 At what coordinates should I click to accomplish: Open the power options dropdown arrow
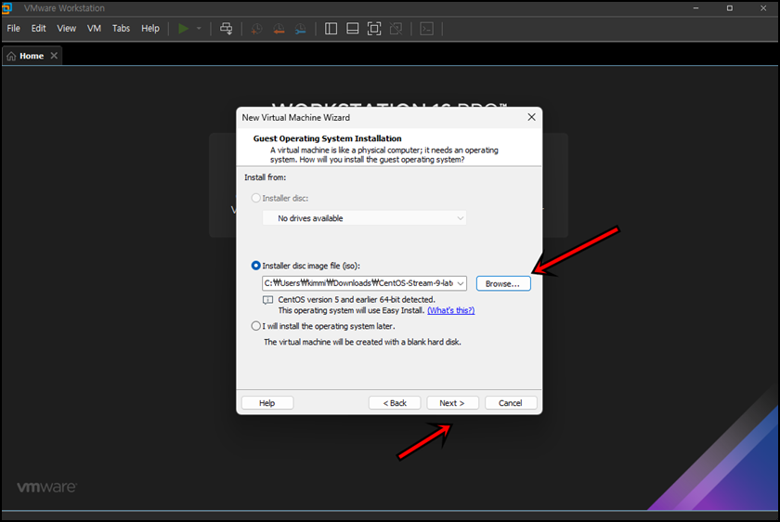click(x=199, y=29)
